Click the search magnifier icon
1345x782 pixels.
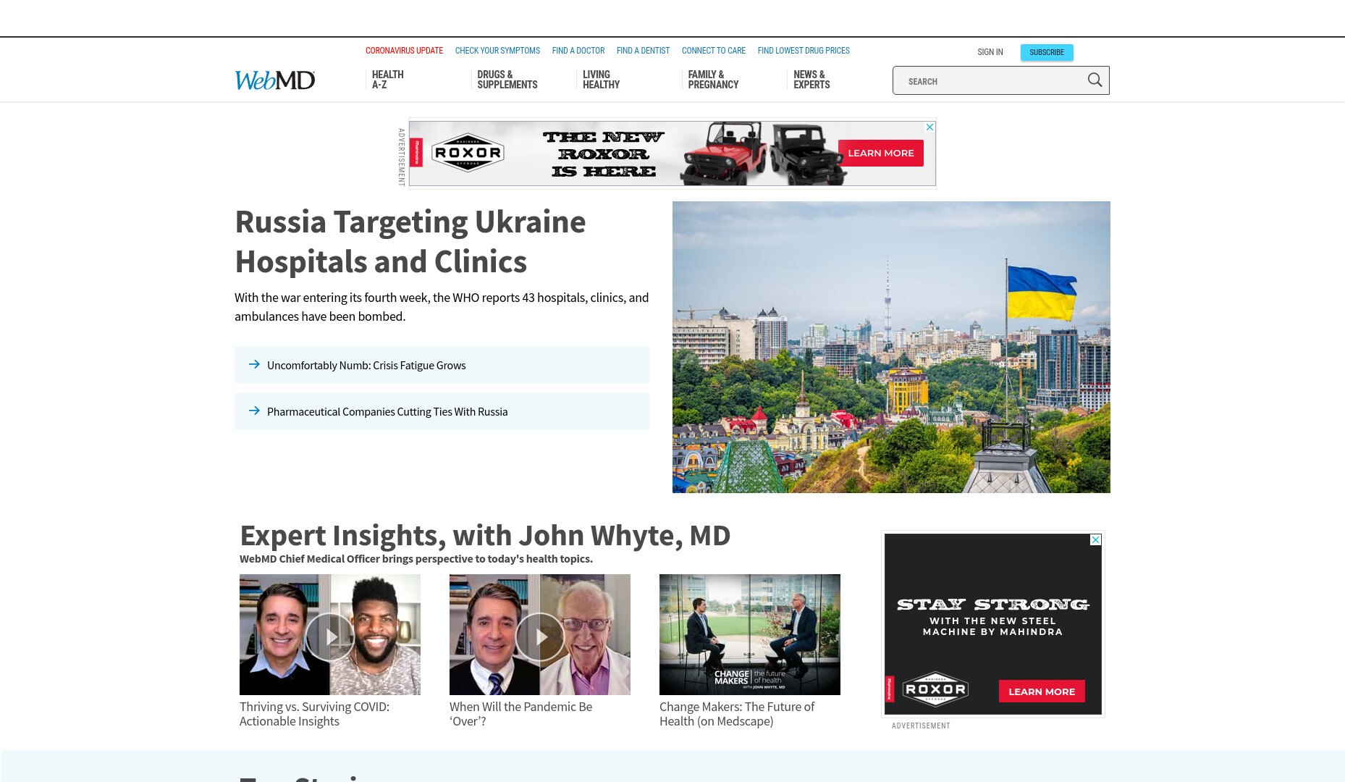[1095, 80]
